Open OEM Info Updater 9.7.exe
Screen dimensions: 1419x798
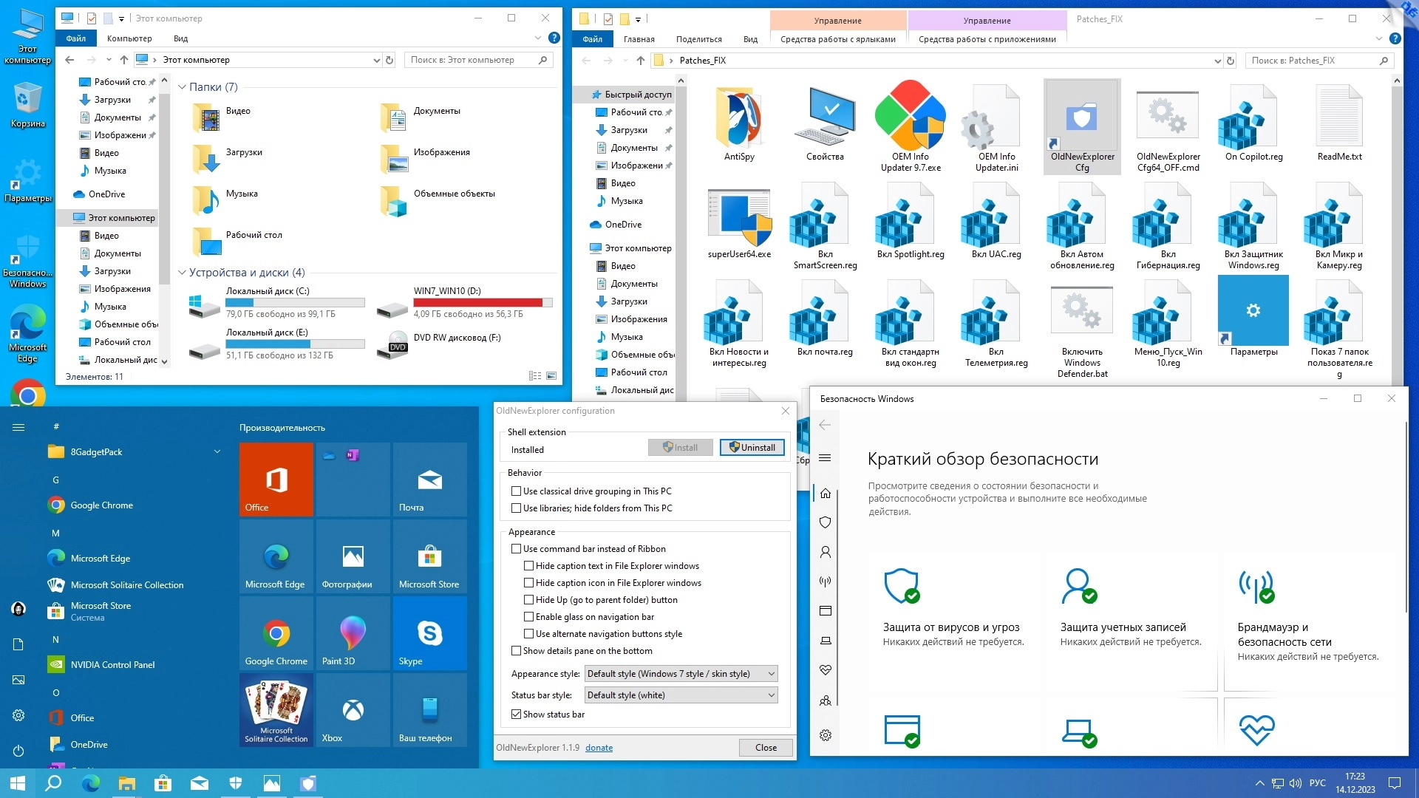click(x=910, y=117)
